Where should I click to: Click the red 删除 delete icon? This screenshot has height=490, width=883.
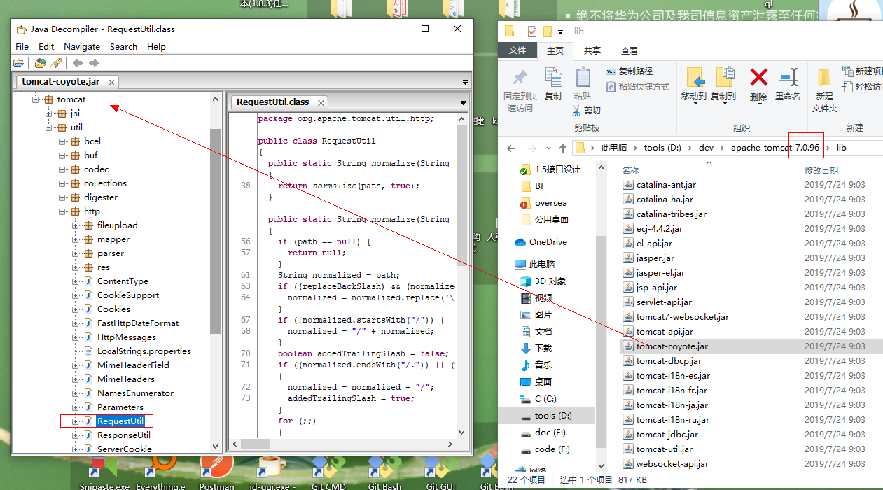[758, 77]
